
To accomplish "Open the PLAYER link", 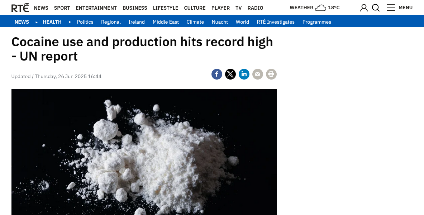I will tap(220, 8).
